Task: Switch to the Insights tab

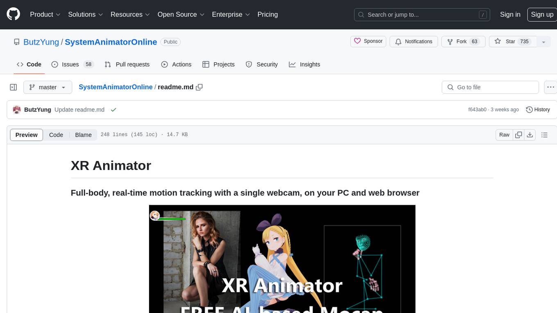Action: coord(304,64)
